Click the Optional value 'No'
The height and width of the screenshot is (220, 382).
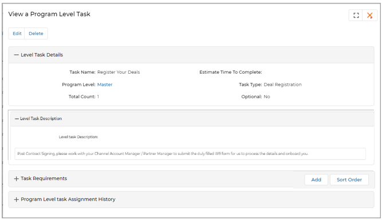point(267,97)
